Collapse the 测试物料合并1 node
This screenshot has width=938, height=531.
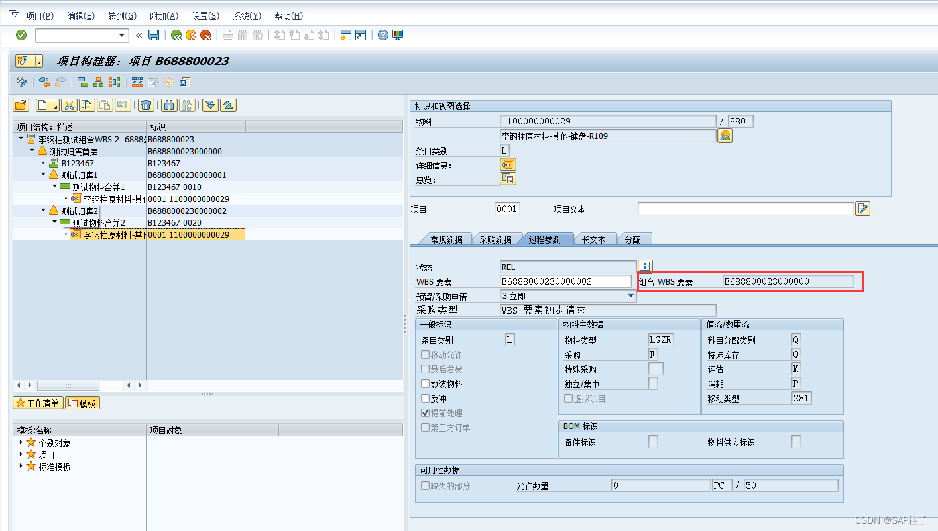point(55,187)
